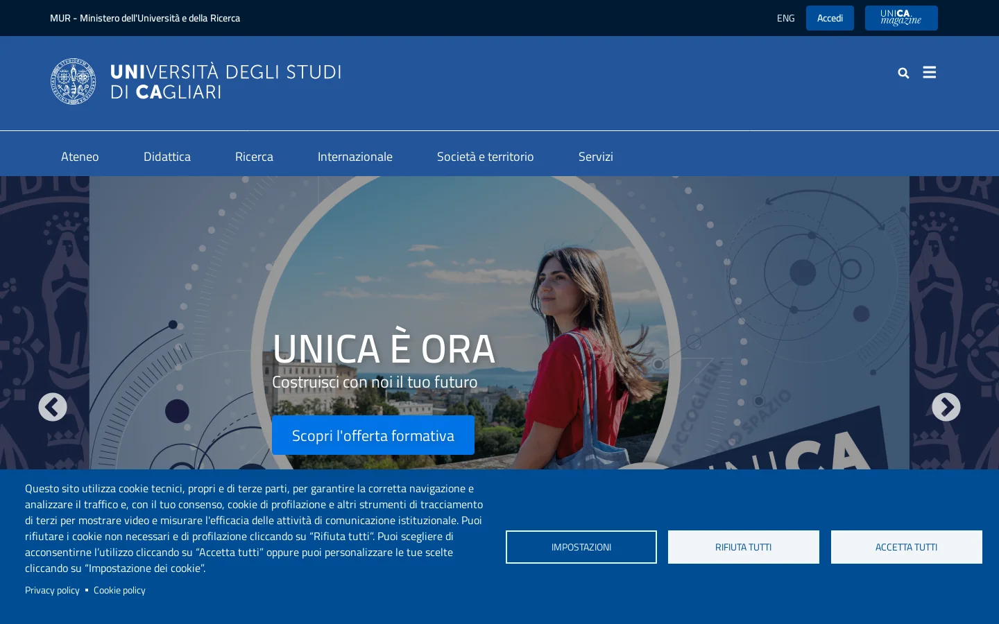This screenshot has height=624, width=999.
Task: Go to next slide arrow
Action: (x=946, y=407)
